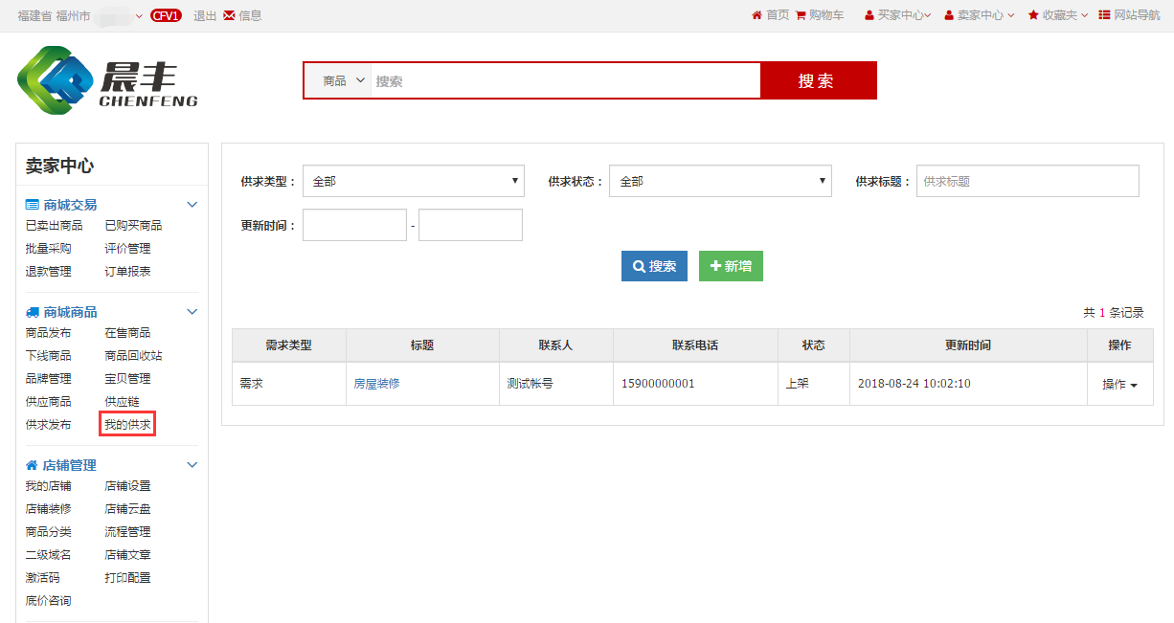This screenshot has width=1174, height=623.
Task: Open the 操作 dropdown in table row
Action: tap(1119, 384)
